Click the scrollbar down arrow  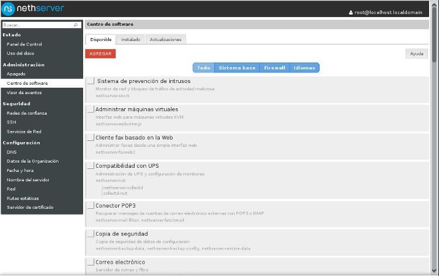click(x=434, y=270)
